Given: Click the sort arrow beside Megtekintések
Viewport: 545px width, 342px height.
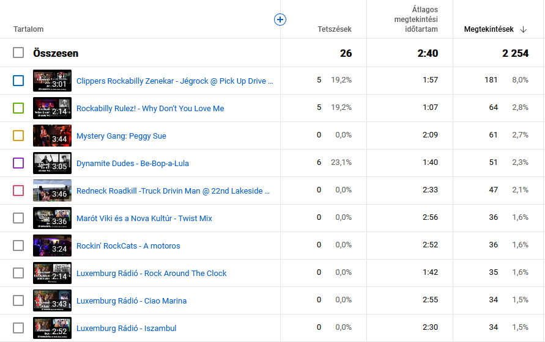Looking at the screenshot, I should point(524,29).
